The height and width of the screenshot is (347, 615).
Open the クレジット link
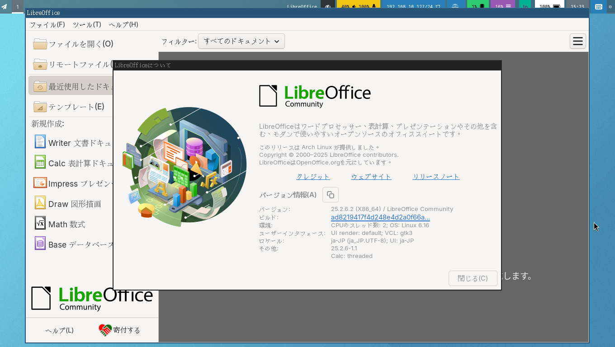pyautogui.click(x=313, y=177)
